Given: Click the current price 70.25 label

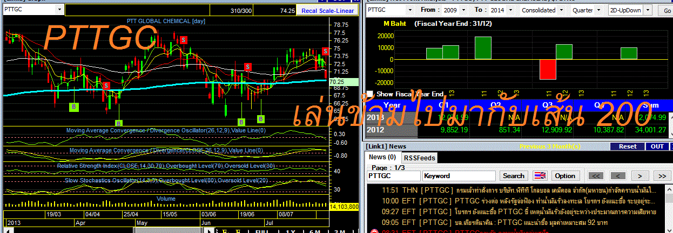Looking at the screenshot, I should [344, 82].
